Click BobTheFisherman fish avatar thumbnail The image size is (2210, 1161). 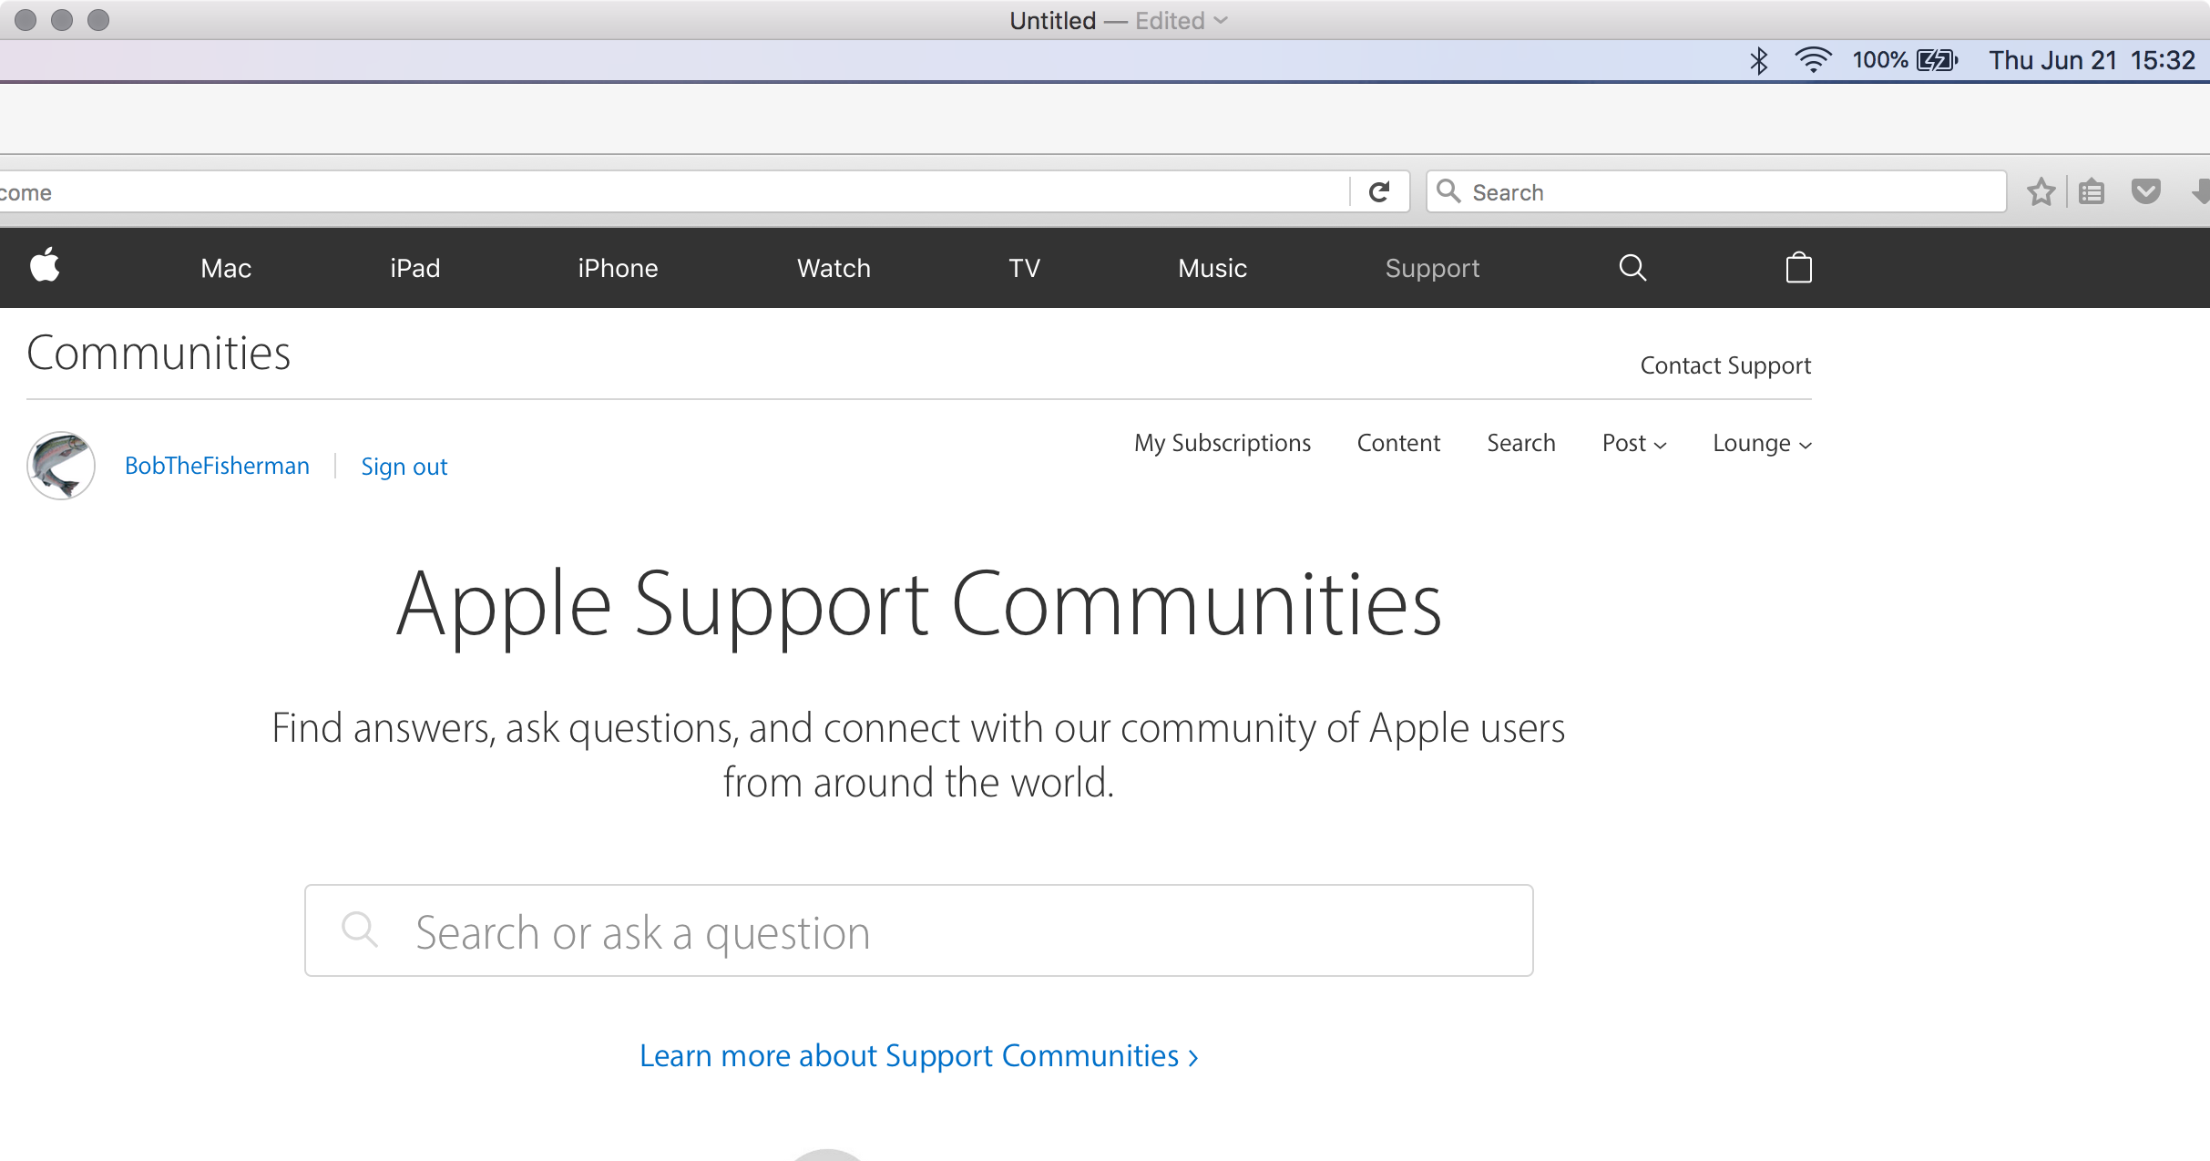click(61, 466)
